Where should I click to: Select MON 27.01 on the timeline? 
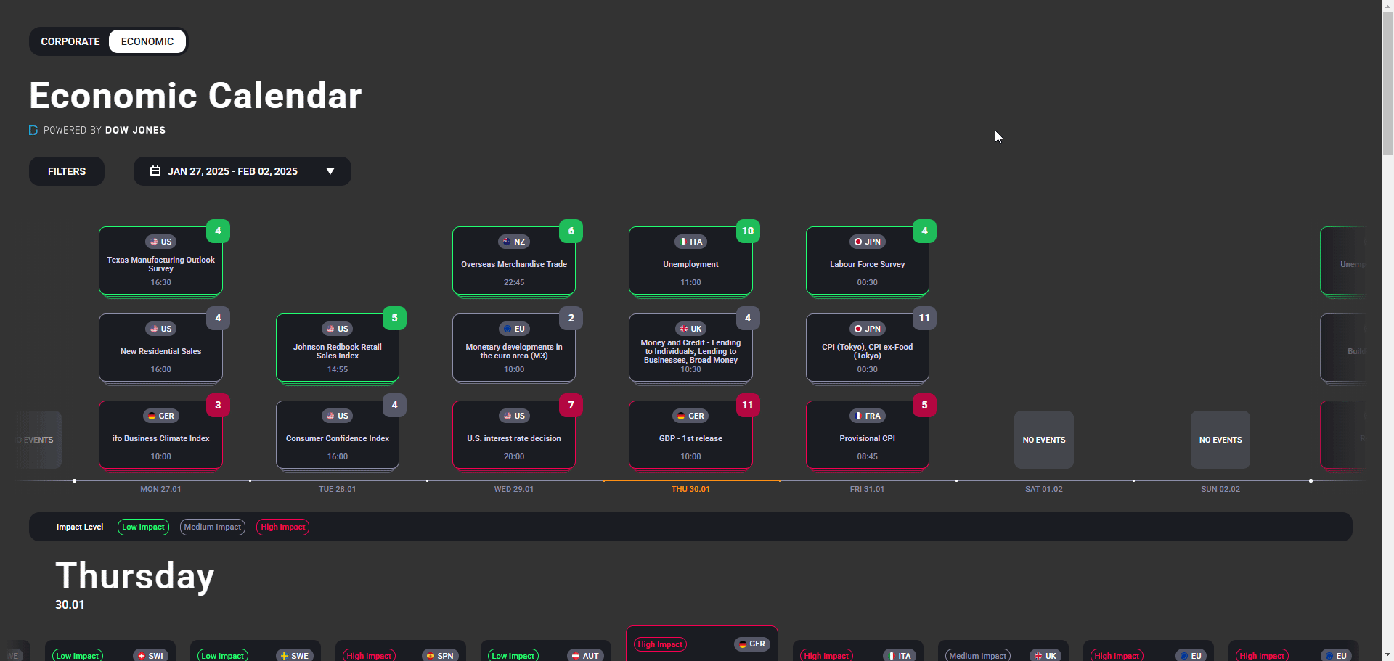(160, 489)
